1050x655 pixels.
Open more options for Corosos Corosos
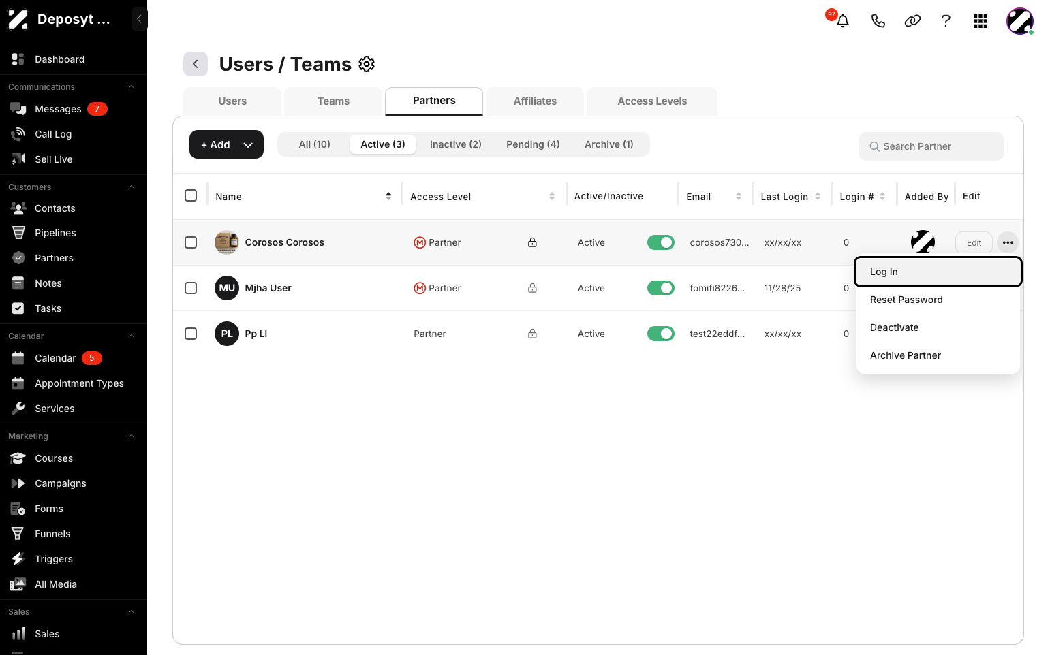[x=1008, y=242]
